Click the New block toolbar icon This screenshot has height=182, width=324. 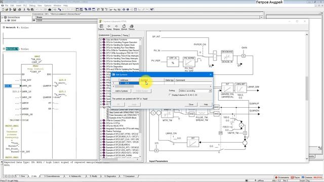click(x=3, y=10)
